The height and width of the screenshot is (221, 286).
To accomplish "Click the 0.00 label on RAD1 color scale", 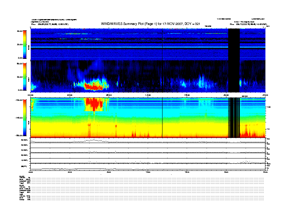I will 20,90.
